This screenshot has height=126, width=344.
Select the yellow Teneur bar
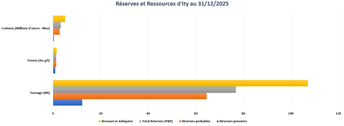(x=55, y=51)
